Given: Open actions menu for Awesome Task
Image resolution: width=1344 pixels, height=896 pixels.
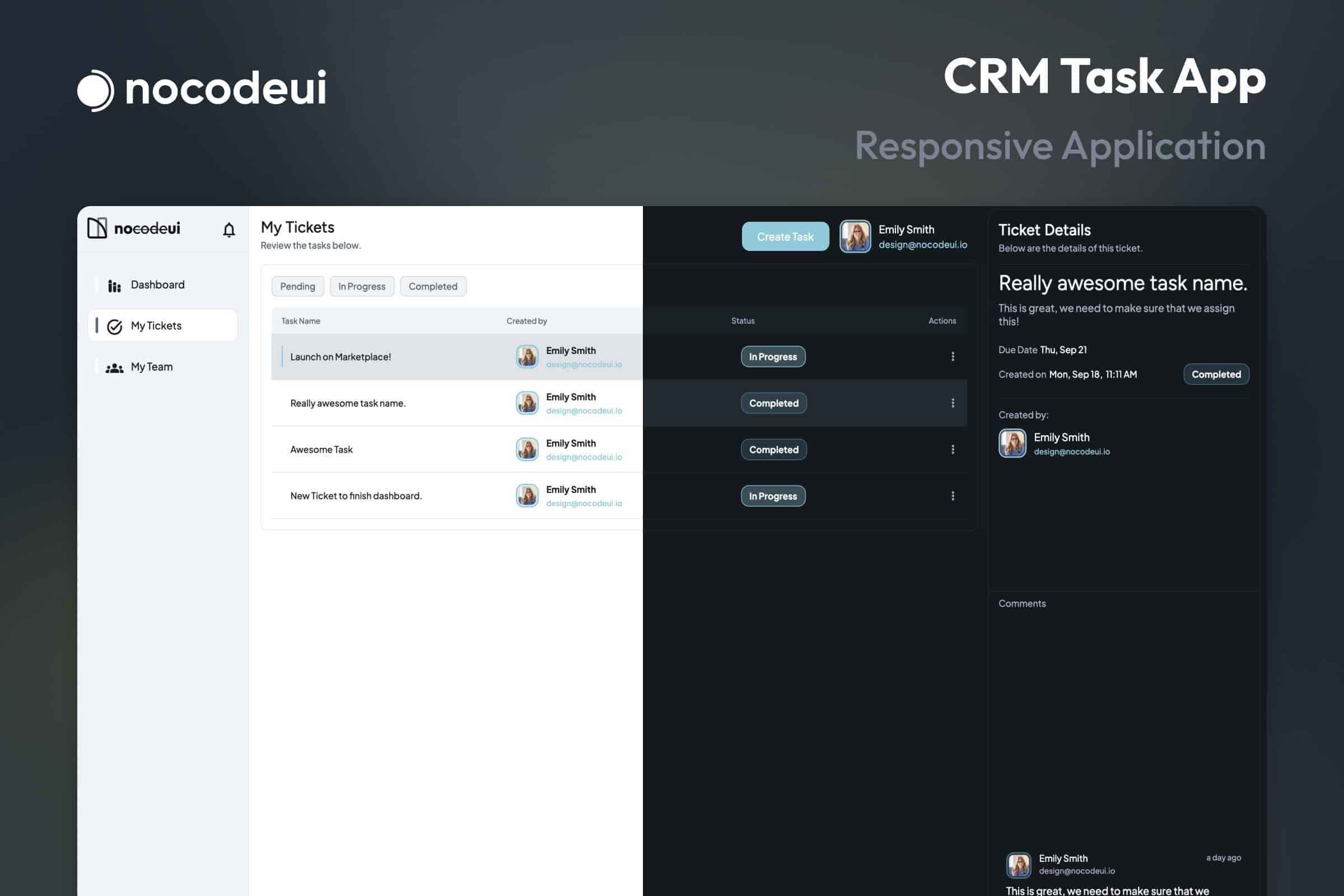Looking at the screenshot, I should pos(953,449).
